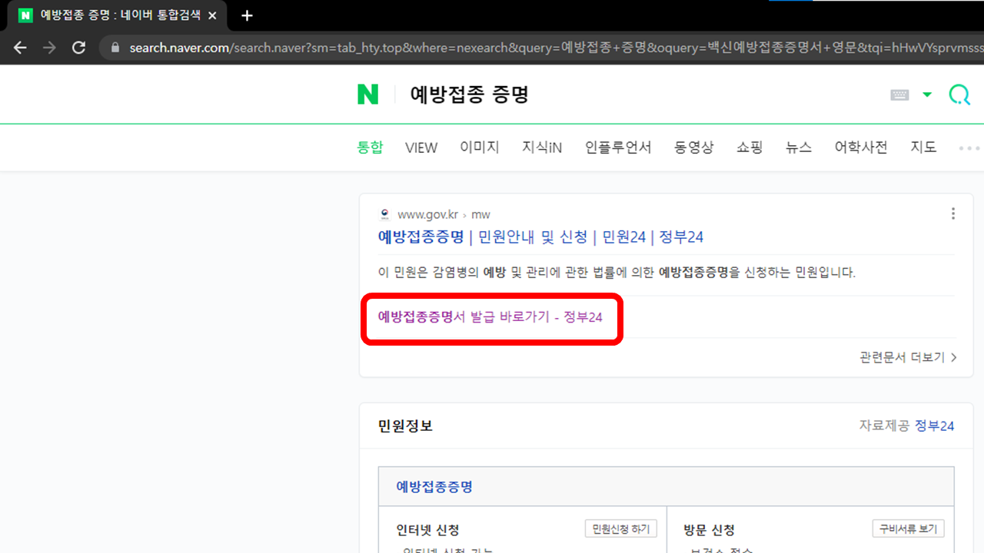Image resolution: width=984 pixels, height=553 pixels.
Task: Expand 관련문서 더보기
Action: coord(908,357)
